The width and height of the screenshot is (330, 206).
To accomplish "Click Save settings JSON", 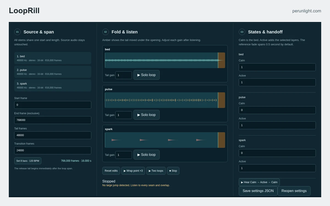I will (258, 191).
